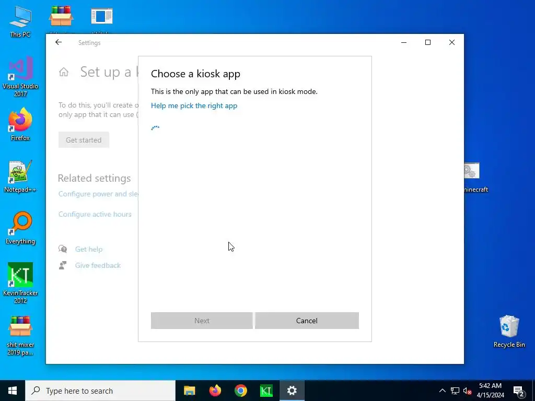Open Everything search desktop shortcut
Viewport: 535px width, 401px height.
(x=20, y=228)
